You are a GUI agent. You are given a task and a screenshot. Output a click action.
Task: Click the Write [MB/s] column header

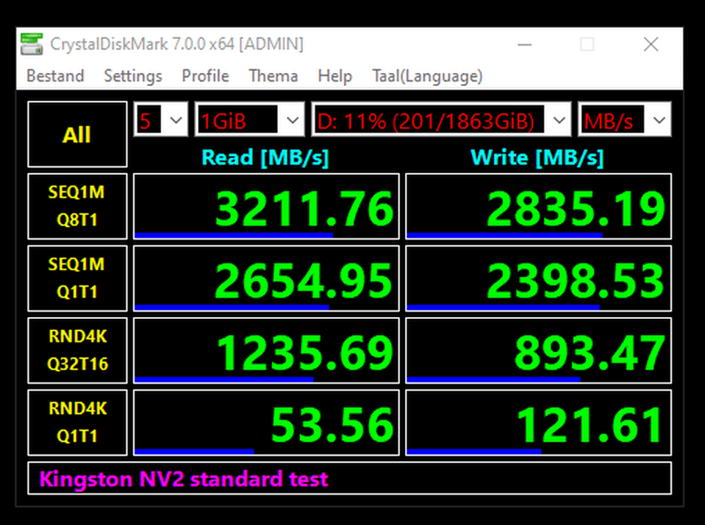coord(537,158)
